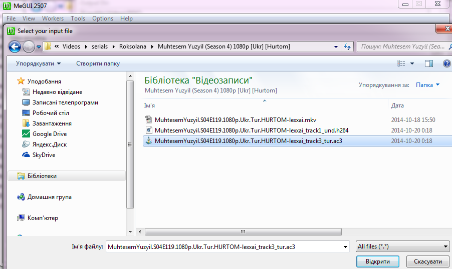
Task: Click the horizontal scrollbar in file list
Action: click(242, 232)
